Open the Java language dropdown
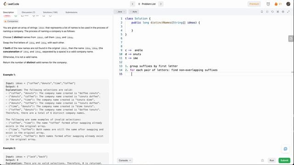Screen dimensions: 294x165 coord(120,12)
